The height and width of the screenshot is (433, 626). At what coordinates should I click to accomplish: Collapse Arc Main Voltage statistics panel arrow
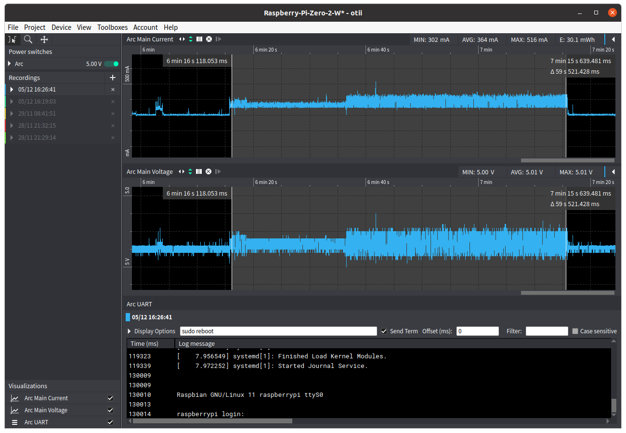tap(613, 172)
